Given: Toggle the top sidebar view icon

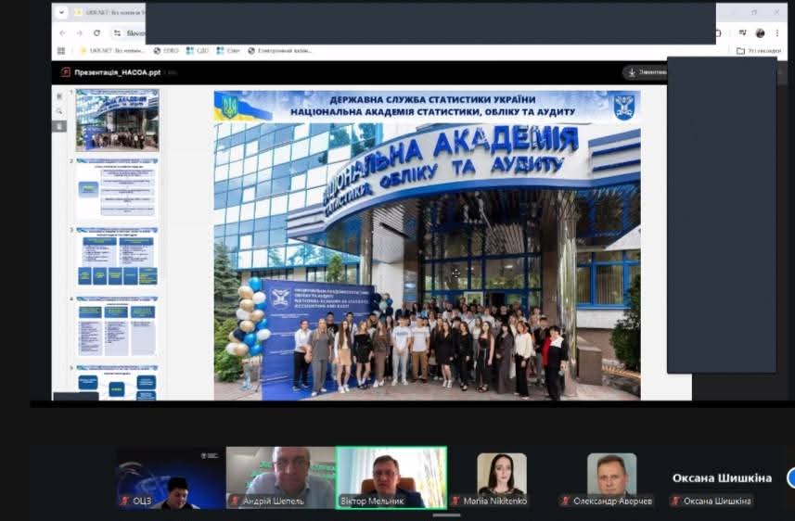Looking at the screenshot, I should (59, 95).
